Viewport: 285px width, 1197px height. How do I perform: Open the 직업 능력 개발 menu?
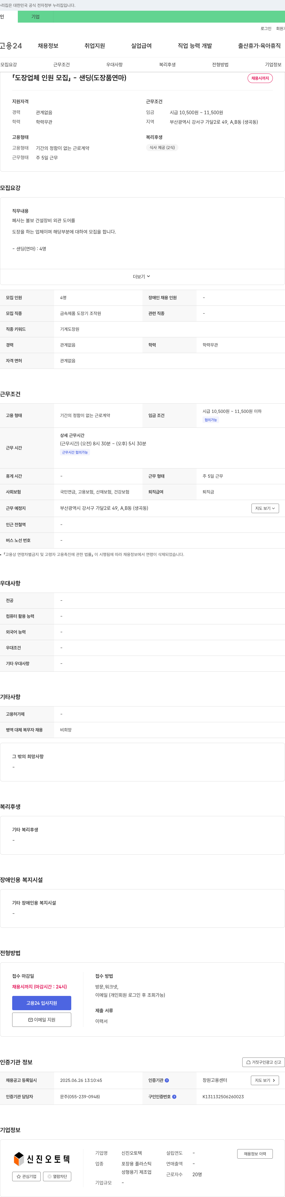[x=195, y=46]
